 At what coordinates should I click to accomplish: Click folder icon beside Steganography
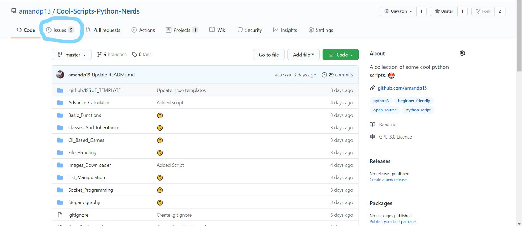[60, 202]
